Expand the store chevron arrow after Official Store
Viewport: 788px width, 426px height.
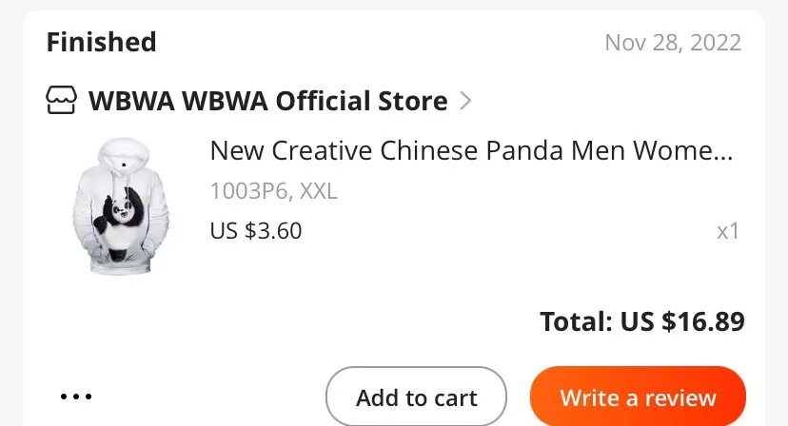click(x=465, y=100)
